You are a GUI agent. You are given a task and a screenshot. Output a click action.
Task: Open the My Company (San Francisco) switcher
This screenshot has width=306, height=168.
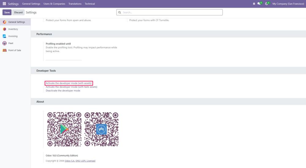coord(288,4)
